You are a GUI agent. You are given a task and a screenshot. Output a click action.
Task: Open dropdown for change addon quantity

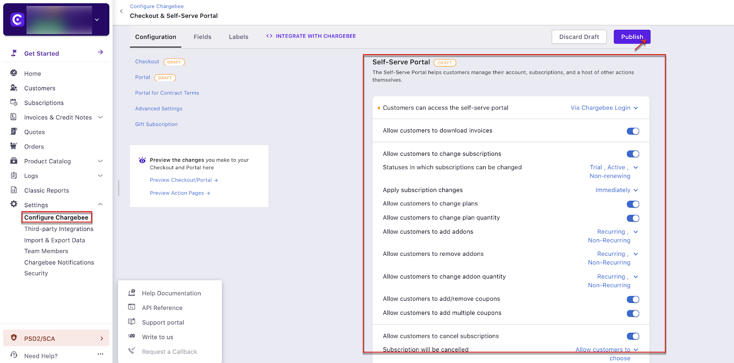[613, 280]
